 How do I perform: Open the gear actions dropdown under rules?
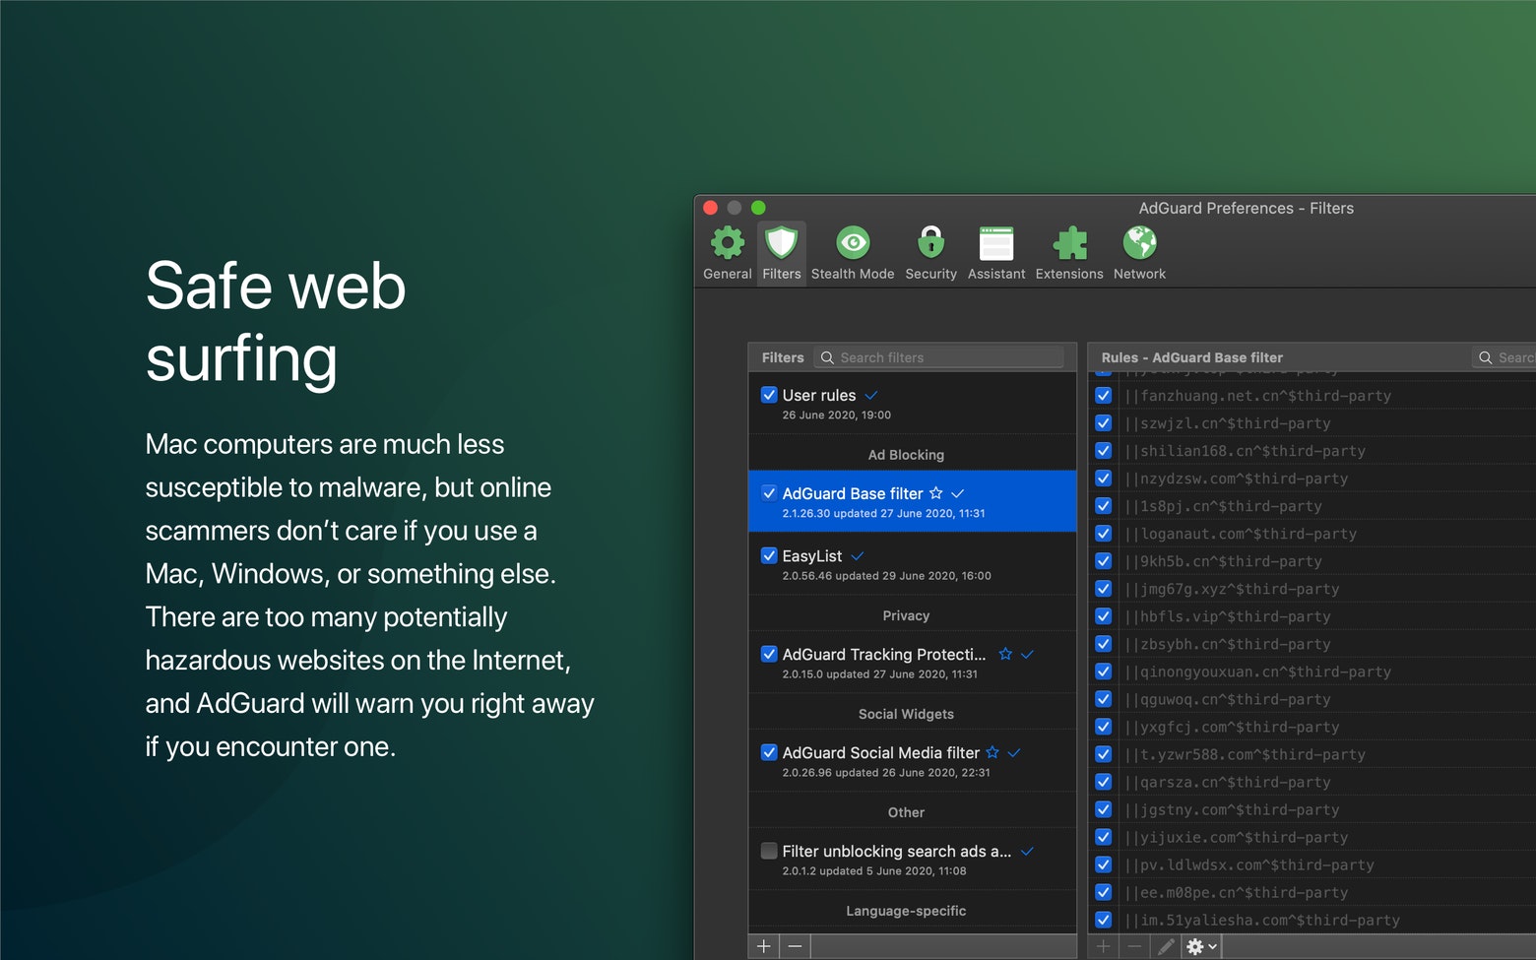[x=1201, y=946]
